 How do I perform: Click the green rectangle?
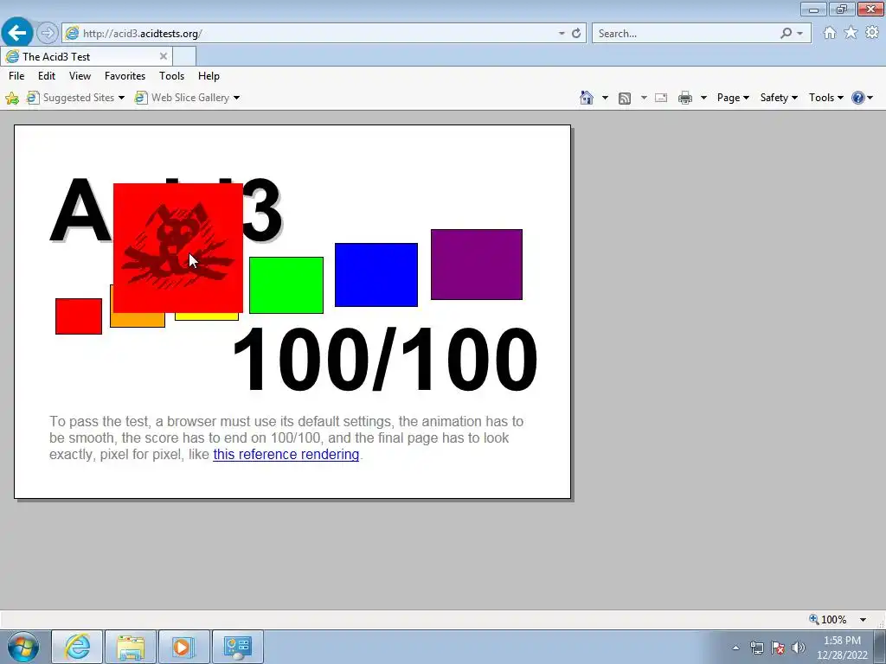[286, 285]
